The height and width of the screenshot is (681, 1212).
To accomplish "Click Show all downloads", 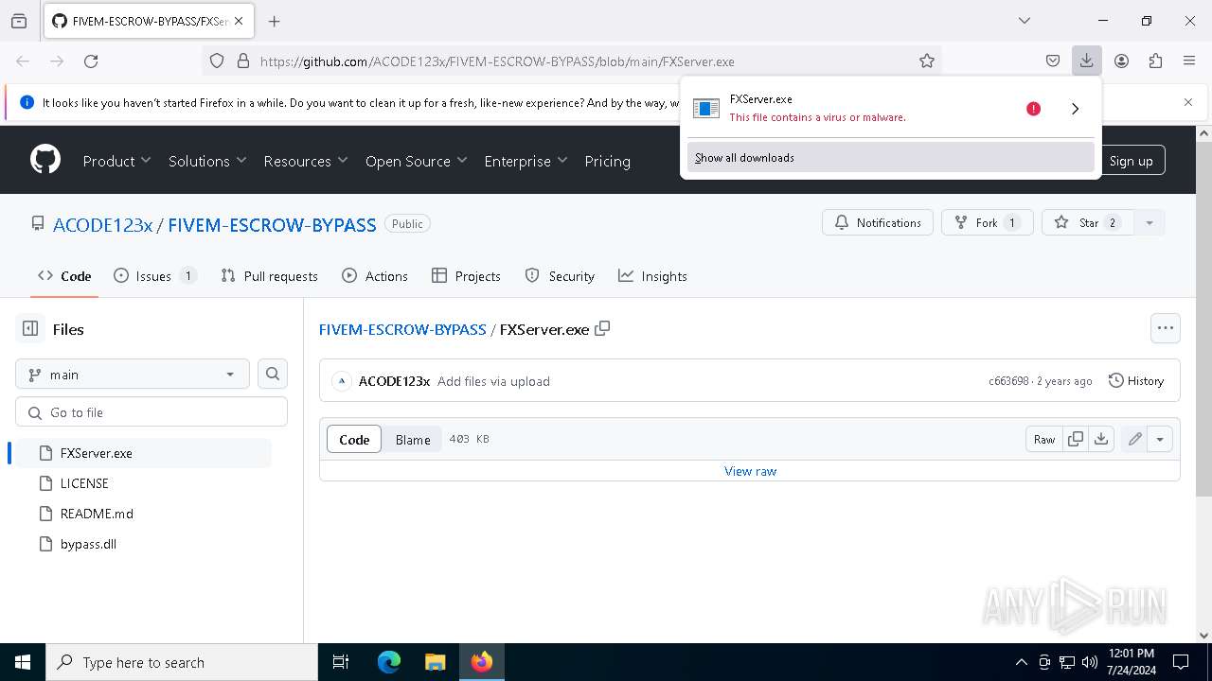I will coord(891,158).
